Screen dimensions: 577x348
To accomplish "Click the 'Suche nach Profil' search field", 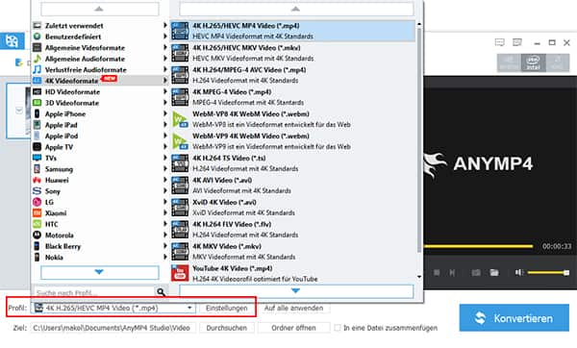I will tap(94, 292).
